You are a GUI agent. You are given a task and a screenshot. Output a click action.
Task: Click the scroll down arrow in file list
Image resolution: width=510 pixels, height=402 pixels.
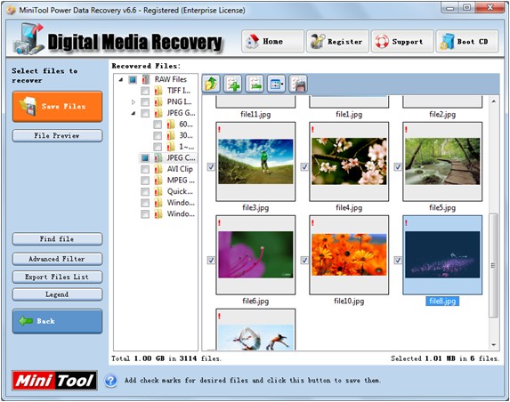tap(494, 345)
